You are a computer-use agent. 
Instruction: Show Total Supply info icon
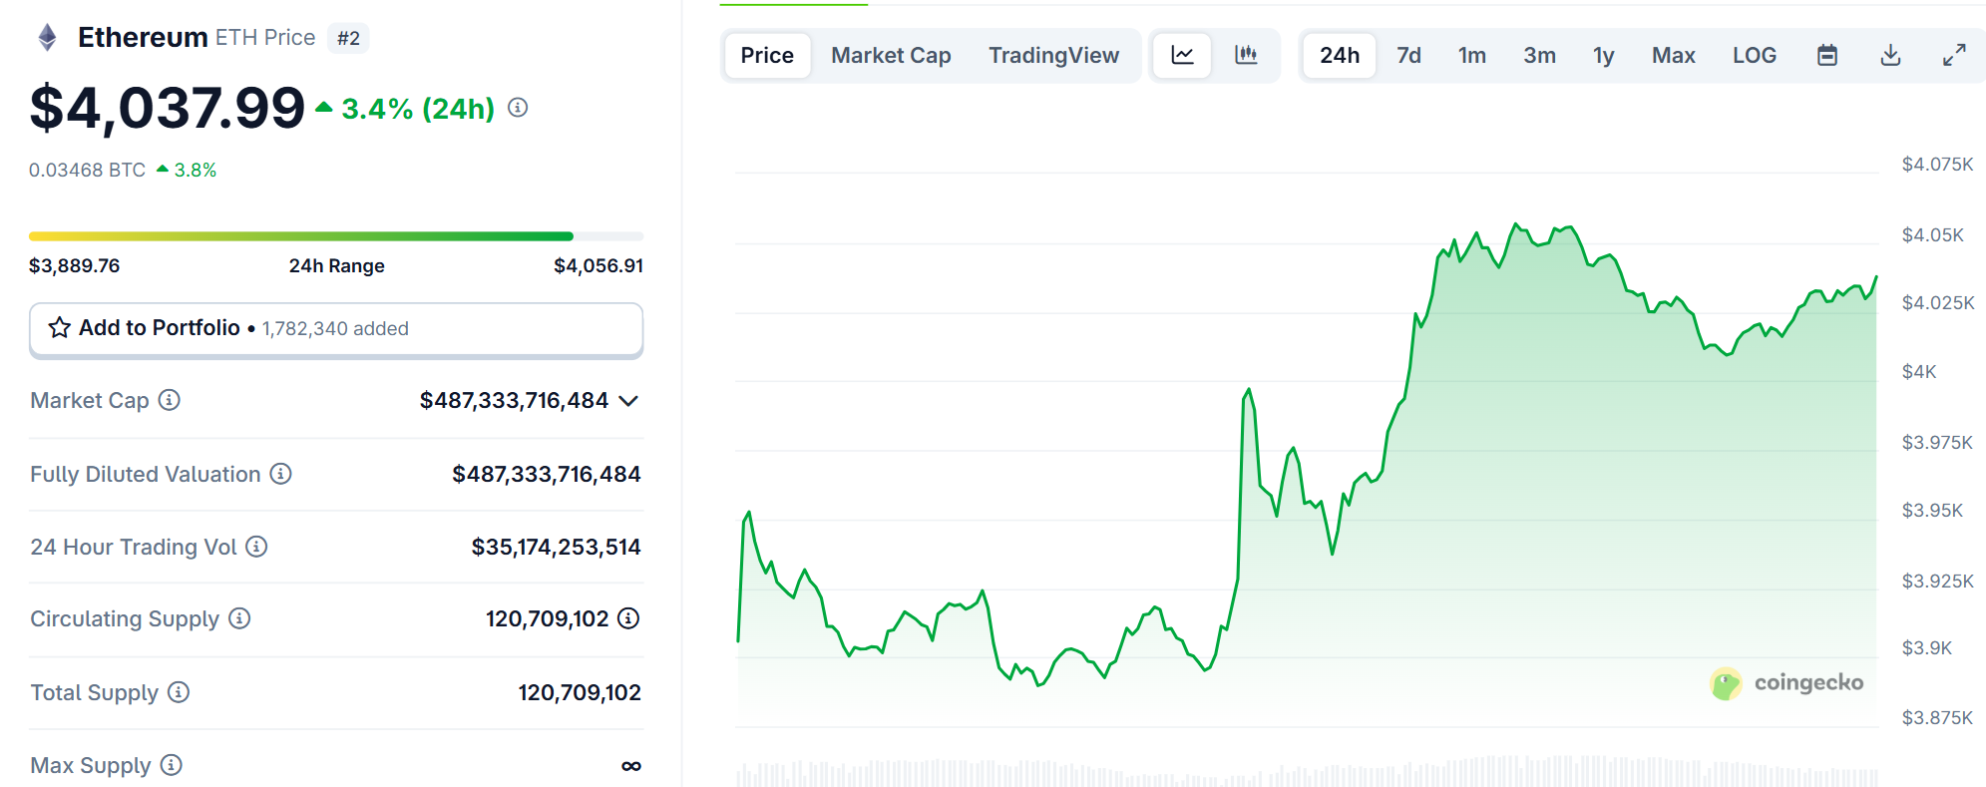(x=179, y=692)
